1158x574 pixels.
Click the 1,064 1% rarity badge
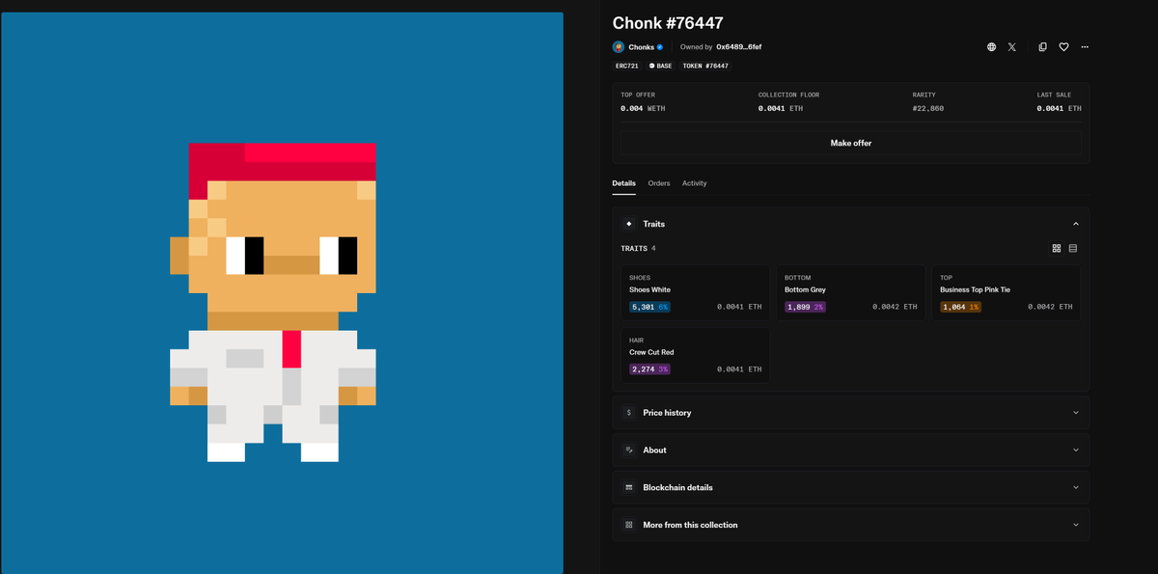960,307
